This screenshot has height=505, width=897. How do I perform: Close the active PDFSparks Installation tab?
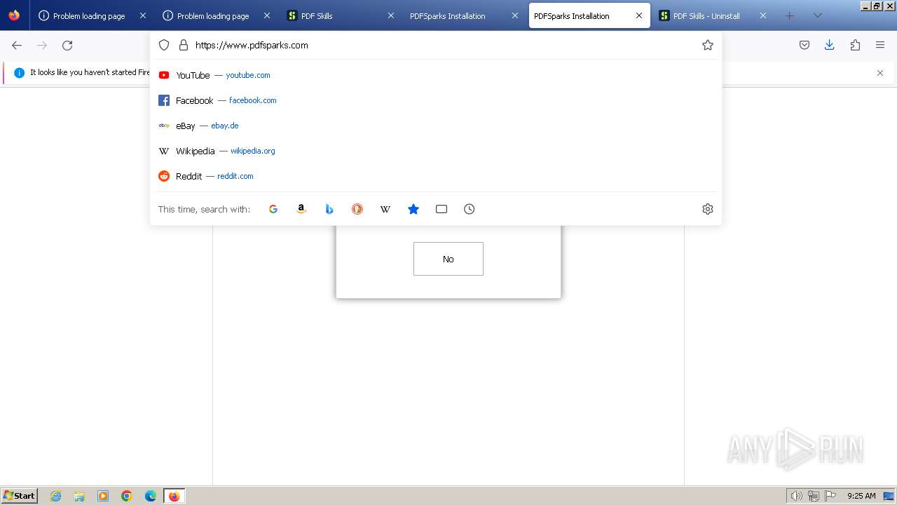639,15
